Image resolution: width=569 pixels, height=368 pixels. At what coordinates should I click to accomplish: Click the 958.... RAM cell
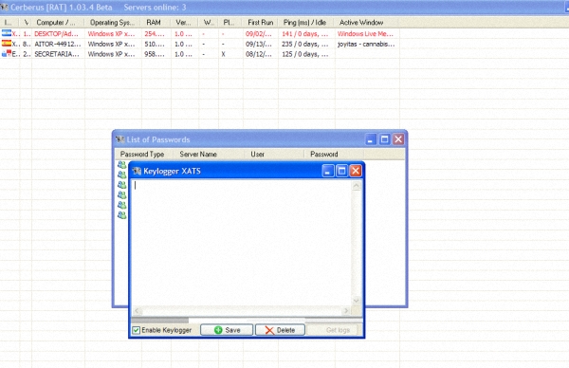pyautogui.click(x=155, y=54)
